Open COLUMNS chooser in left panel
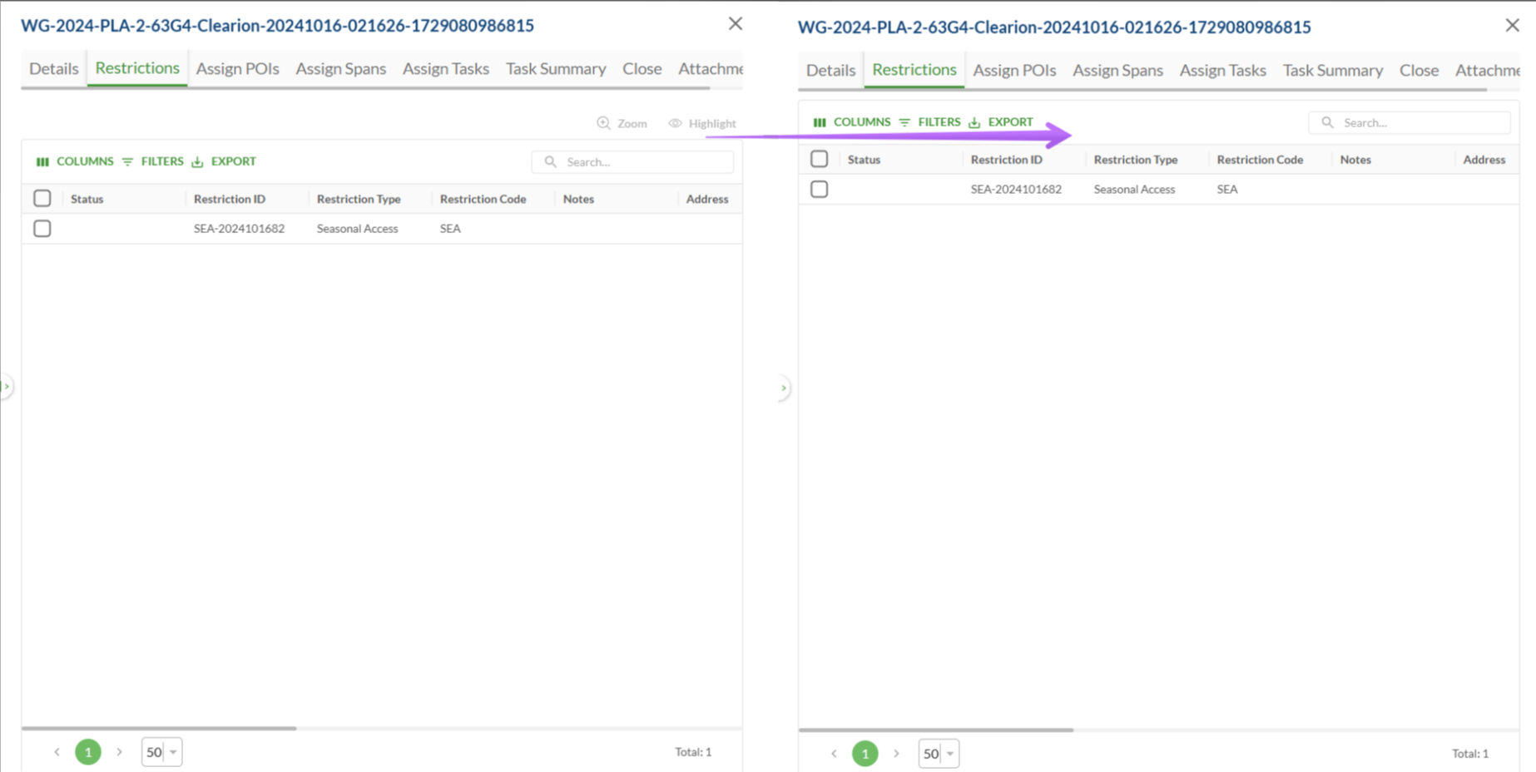1536x772 pixels. [76, 161]
